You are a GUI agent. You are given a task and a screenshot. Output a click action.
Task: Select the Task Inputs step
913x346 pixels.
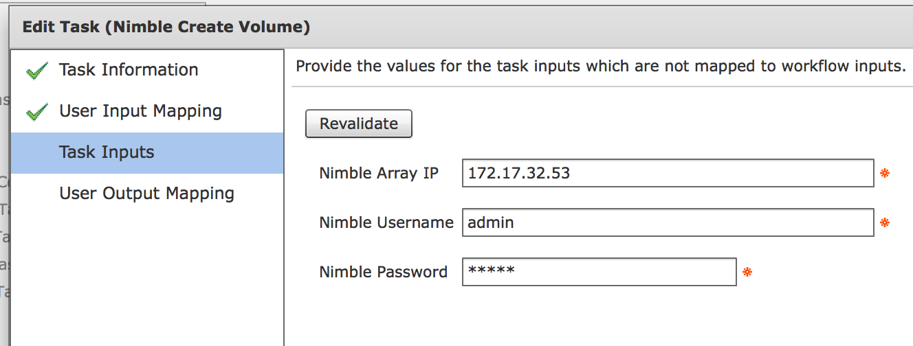tap(147, 152)
